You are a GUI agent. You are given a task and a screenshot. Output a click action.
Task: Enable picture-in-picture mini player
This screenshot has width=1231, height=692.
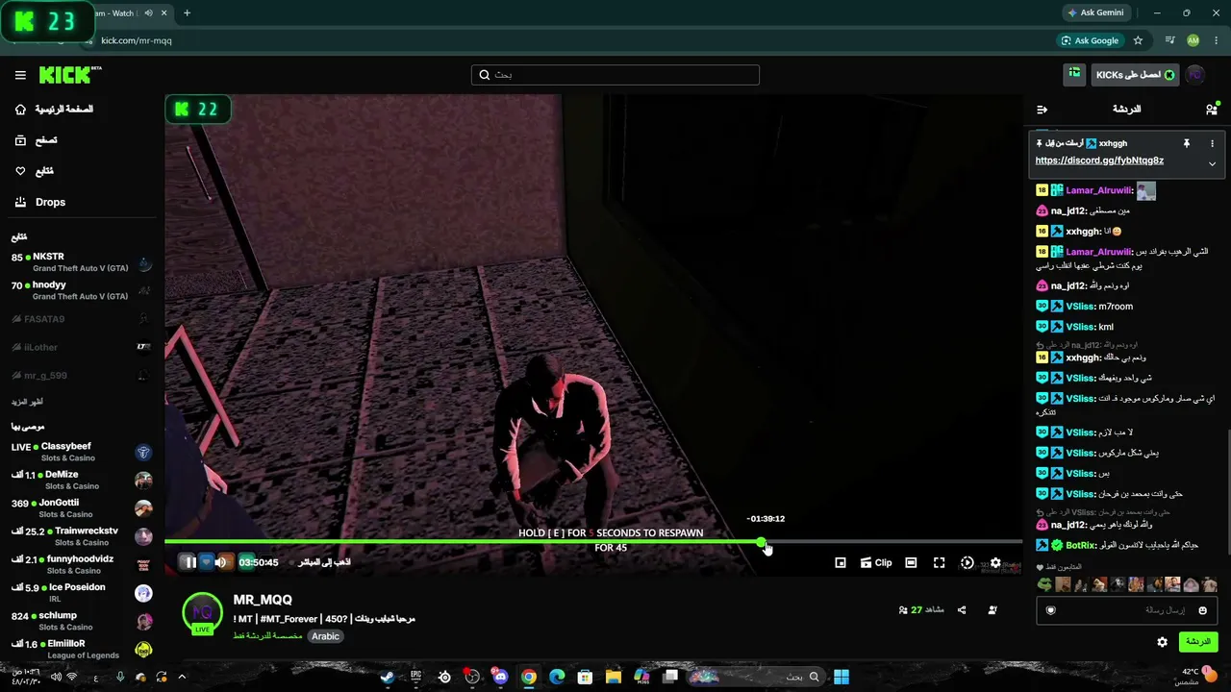[841, 563]
